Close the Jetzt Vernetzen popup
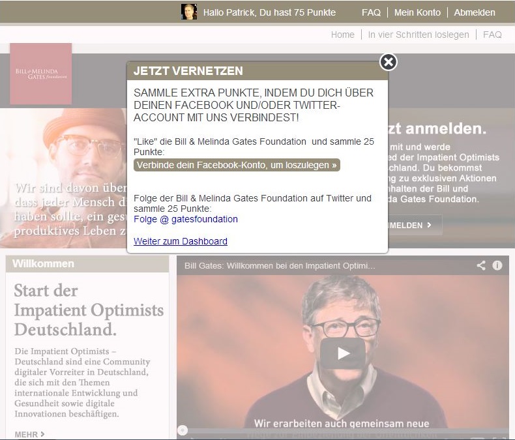 pyautogui.click(x=389, y=62)
